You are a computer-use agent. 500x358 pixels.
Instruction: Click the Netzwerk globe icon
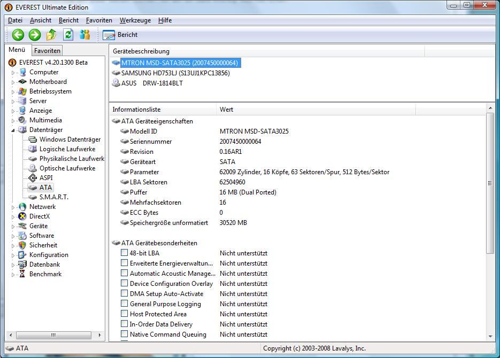[x=22, y=207]
